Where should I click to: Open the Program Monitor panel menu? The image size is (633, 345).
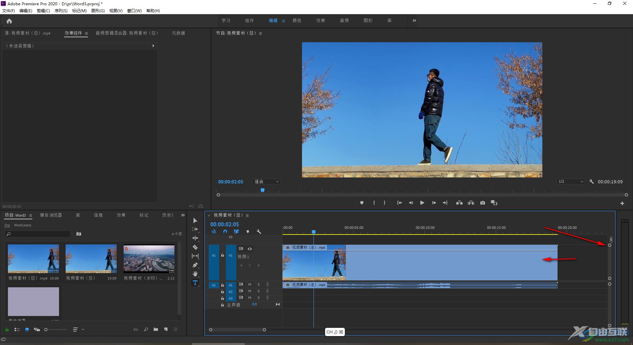pos(260,33)
